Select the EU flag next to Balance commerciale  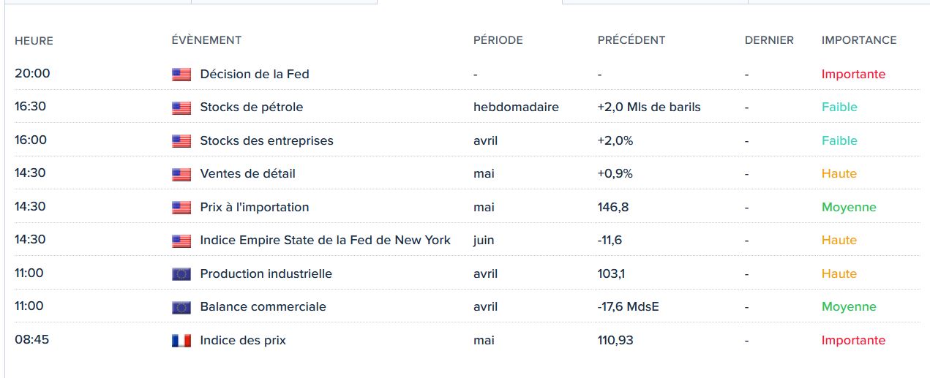pos(181,307)
